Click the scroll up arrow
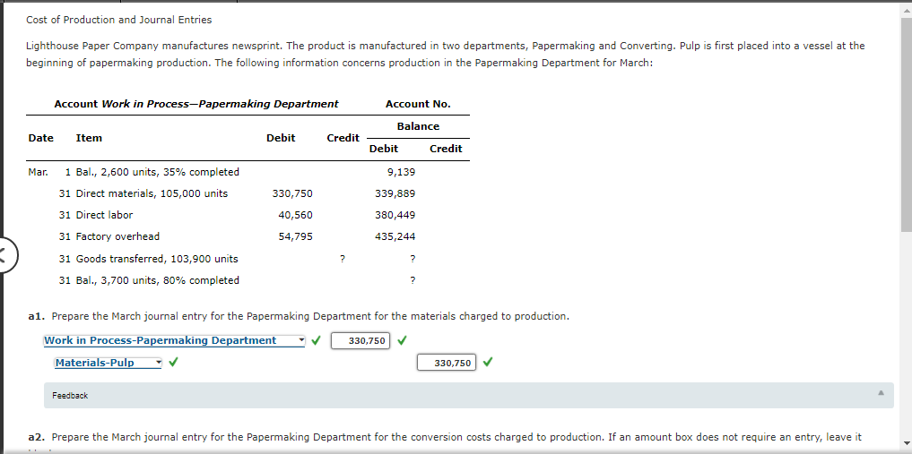This screenshot has width=912, height=454. 906,10
